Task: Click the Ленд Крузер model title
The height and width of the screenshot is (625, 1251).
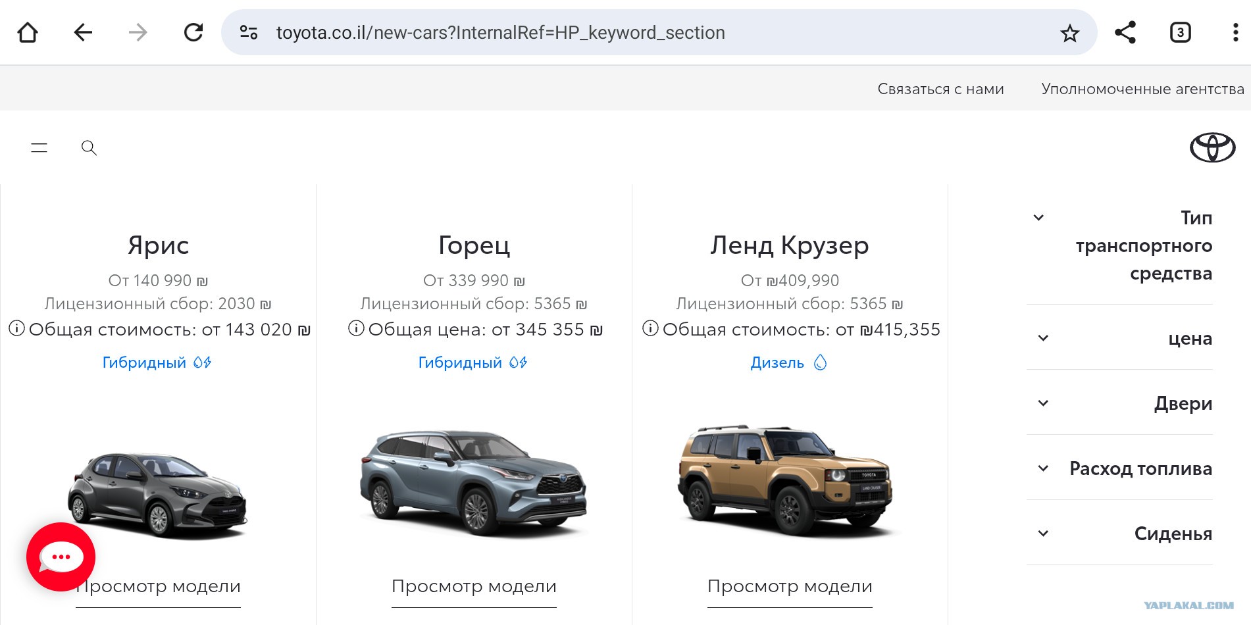Action: tap(790, 245)
